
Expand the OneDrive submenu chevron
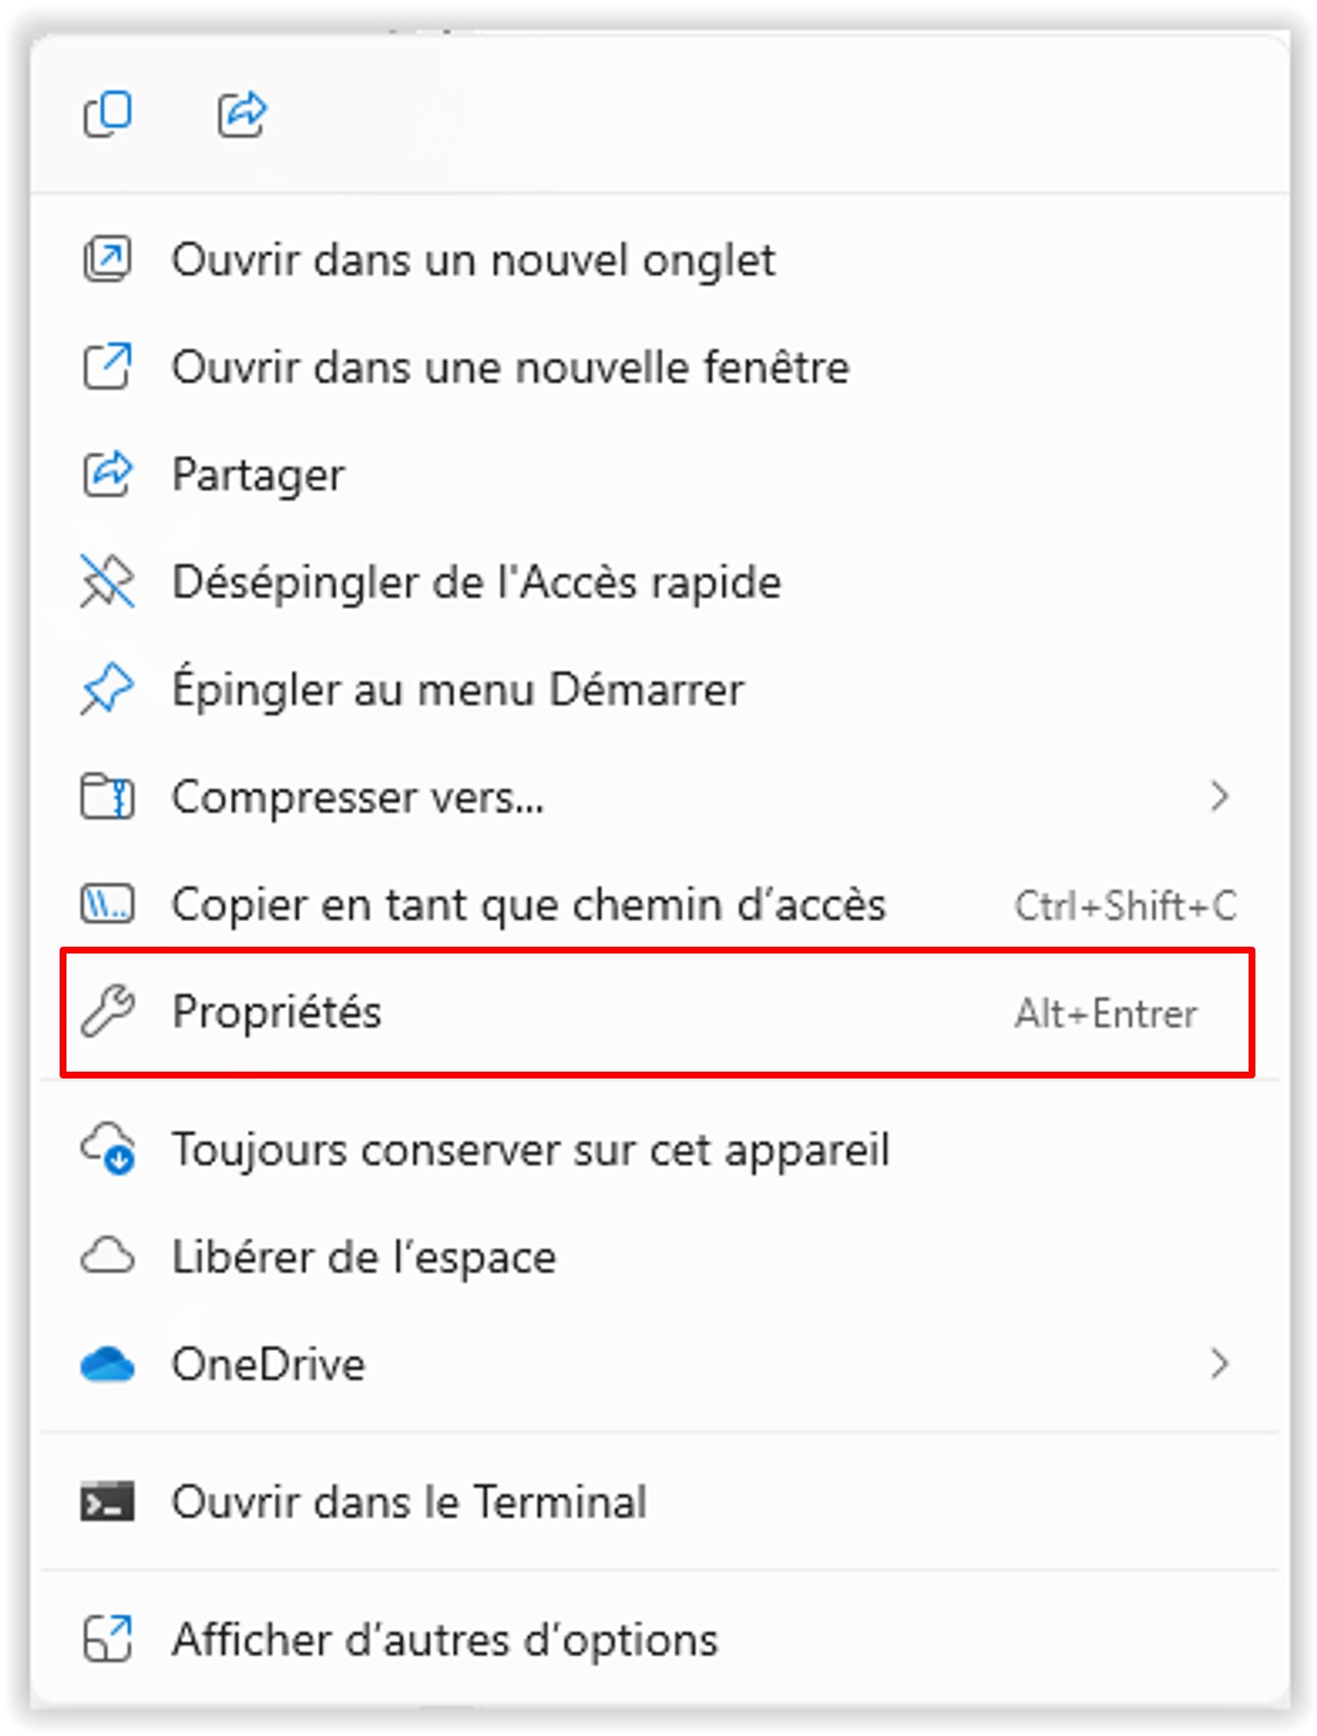click(1219, 1364)
